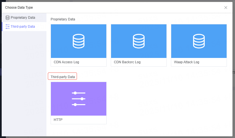
Task: Choose the HTTP label under the purple tile
Action: click(x=58, y=120)
